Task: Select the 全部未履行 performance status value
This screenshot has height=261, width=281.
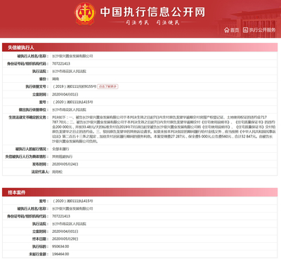Action: [x=60, y=149]
